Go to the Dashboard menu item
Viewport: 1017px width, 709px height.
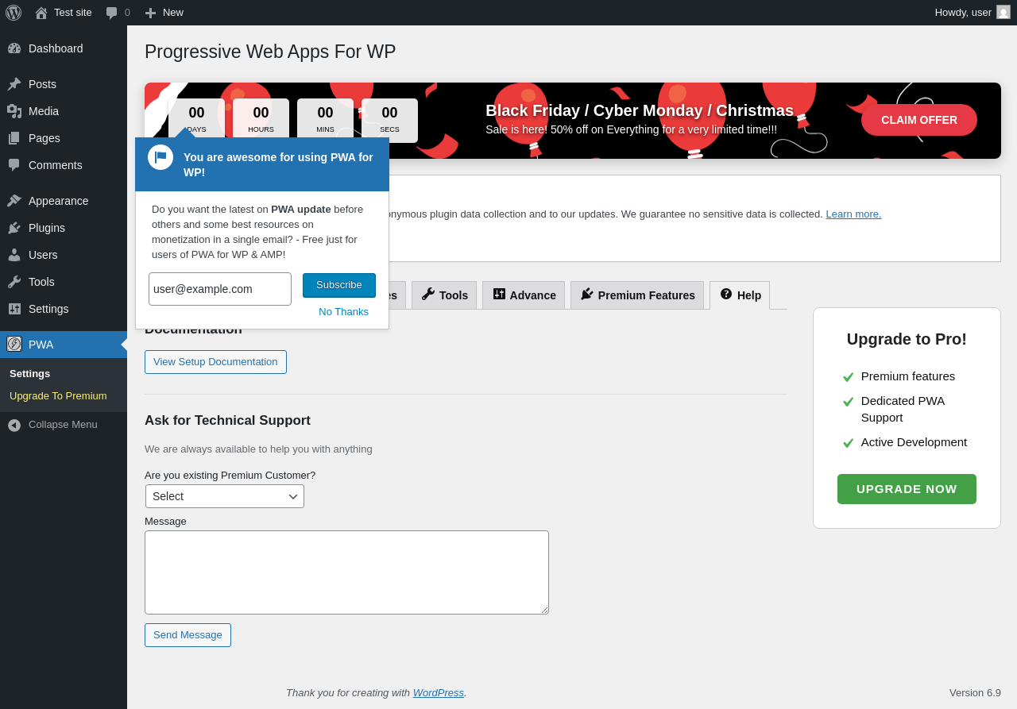[x=64, y=48]
